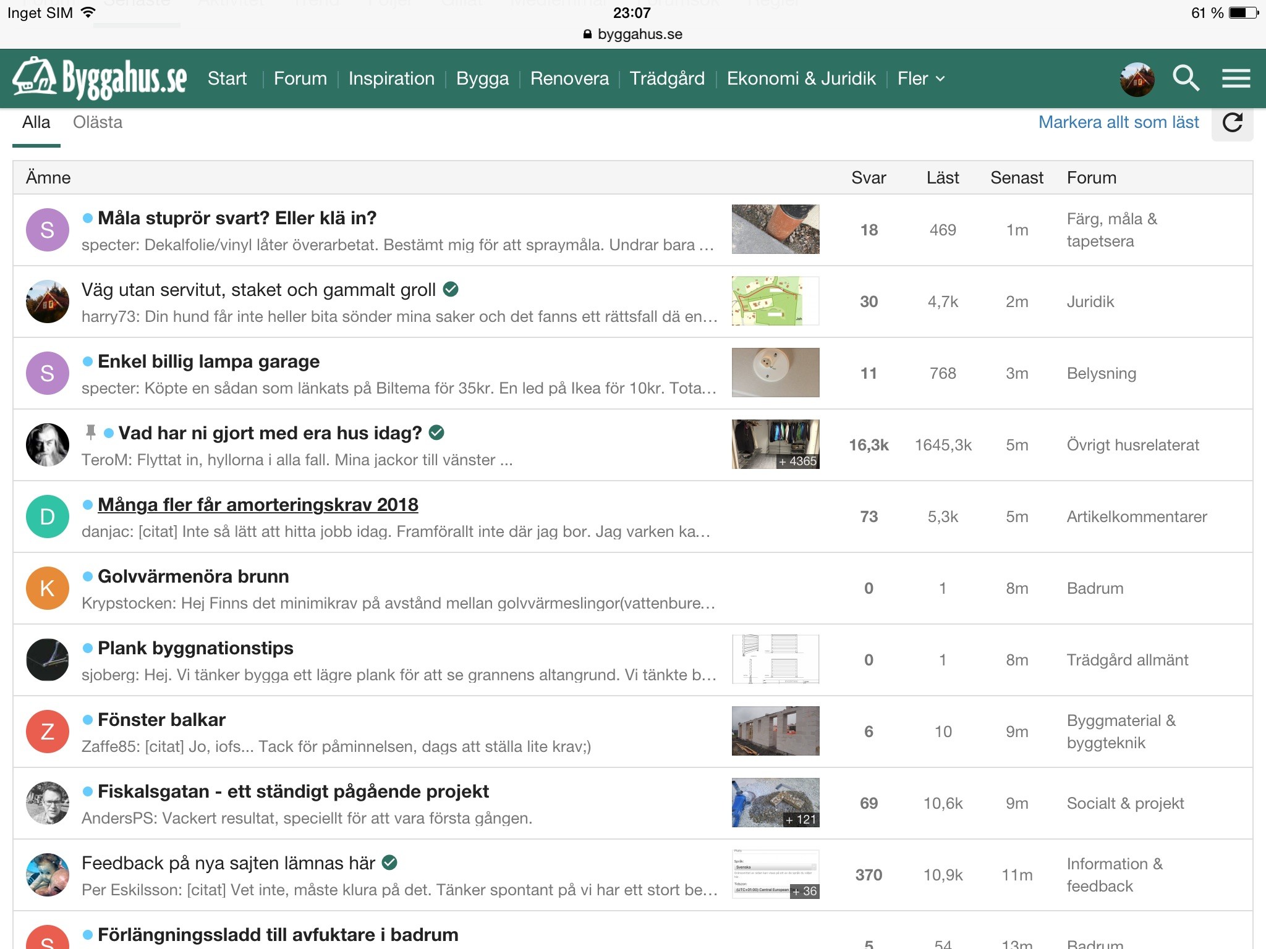This screenshot has height=949, width=1266.
Task: Click the refresh list icon
Action: (1232, 122)
